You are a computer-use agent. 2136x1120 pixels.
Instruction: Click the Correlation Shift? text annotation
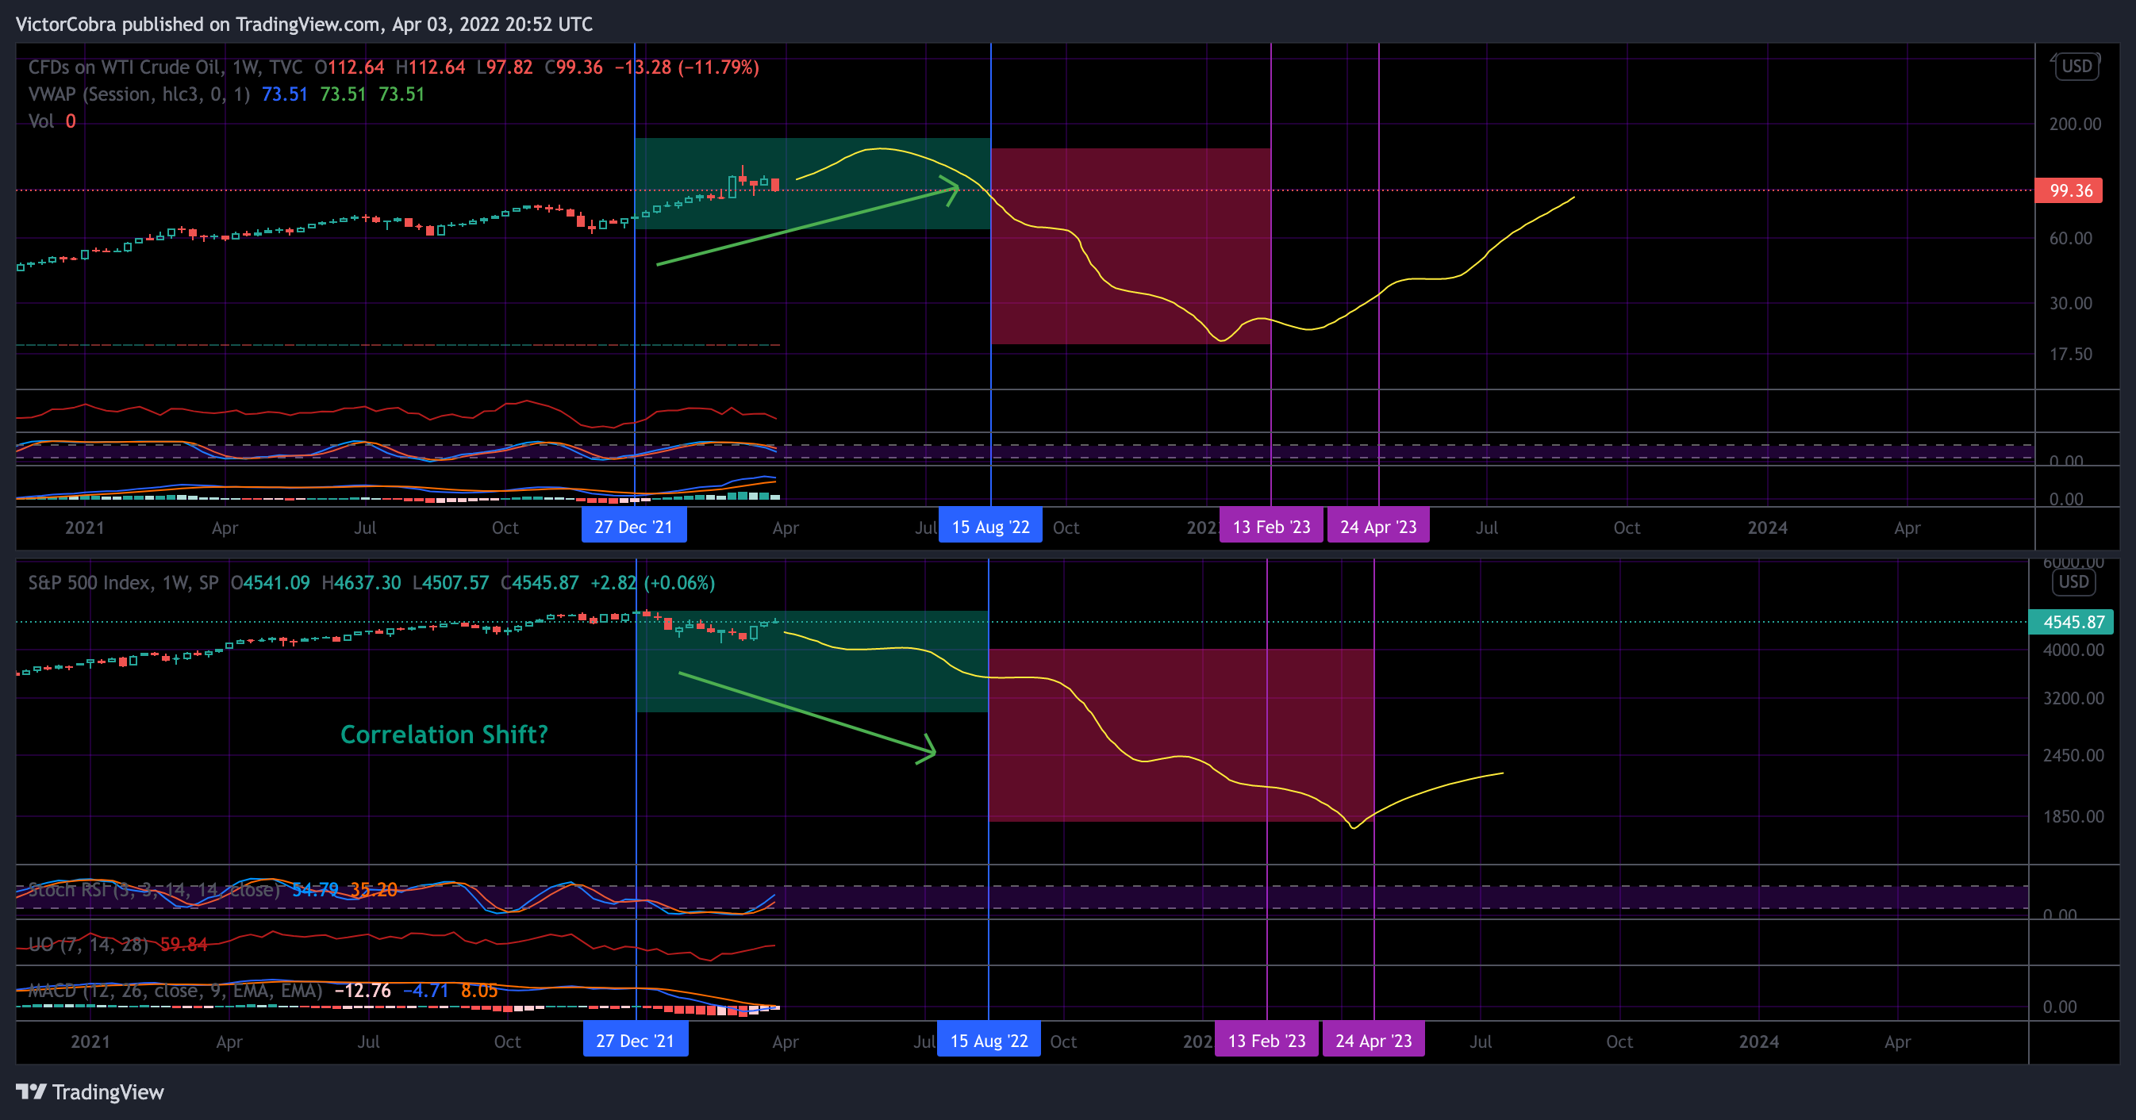pyautogui.click(x=444, y=735)
